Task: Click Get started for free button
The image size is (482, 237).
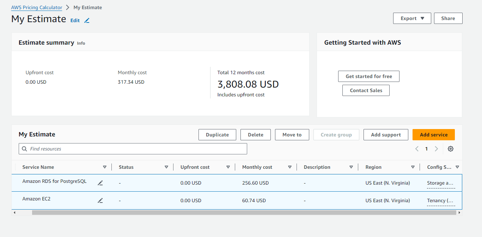Action: click(369, 76)
